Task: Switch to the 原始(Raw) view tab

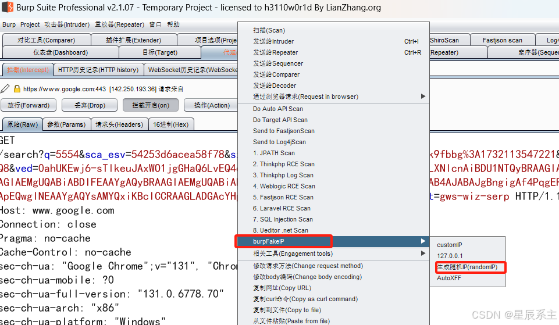Action: 23,124
